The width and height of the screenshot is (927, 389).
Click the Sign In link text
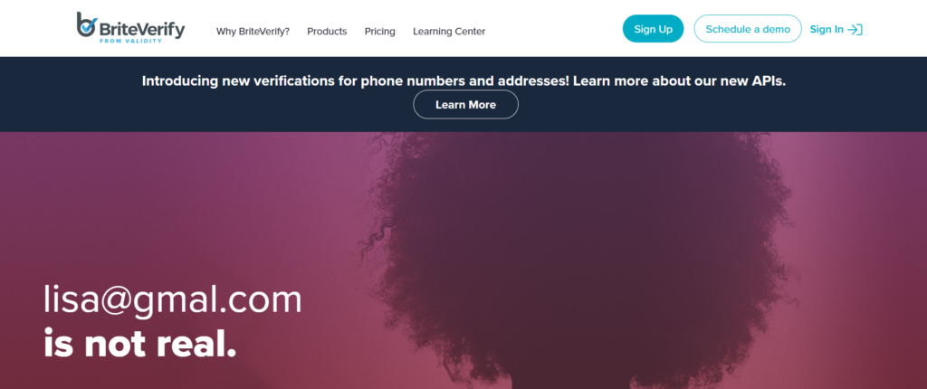click(x=827, y=30)
